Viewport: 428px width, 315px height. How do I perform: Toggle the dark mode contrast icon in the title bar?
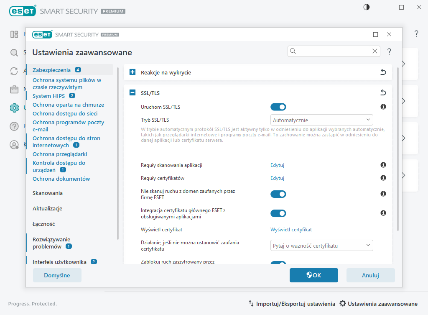pyautogui.click(x=366, y=7)
